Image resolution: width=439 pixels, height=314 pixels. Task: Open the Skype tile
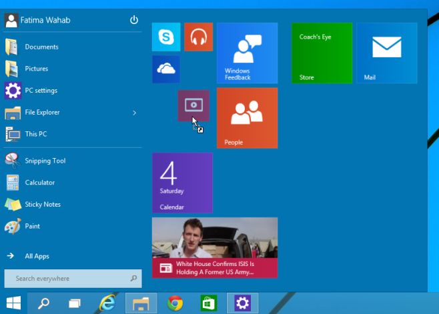(166, 37)
